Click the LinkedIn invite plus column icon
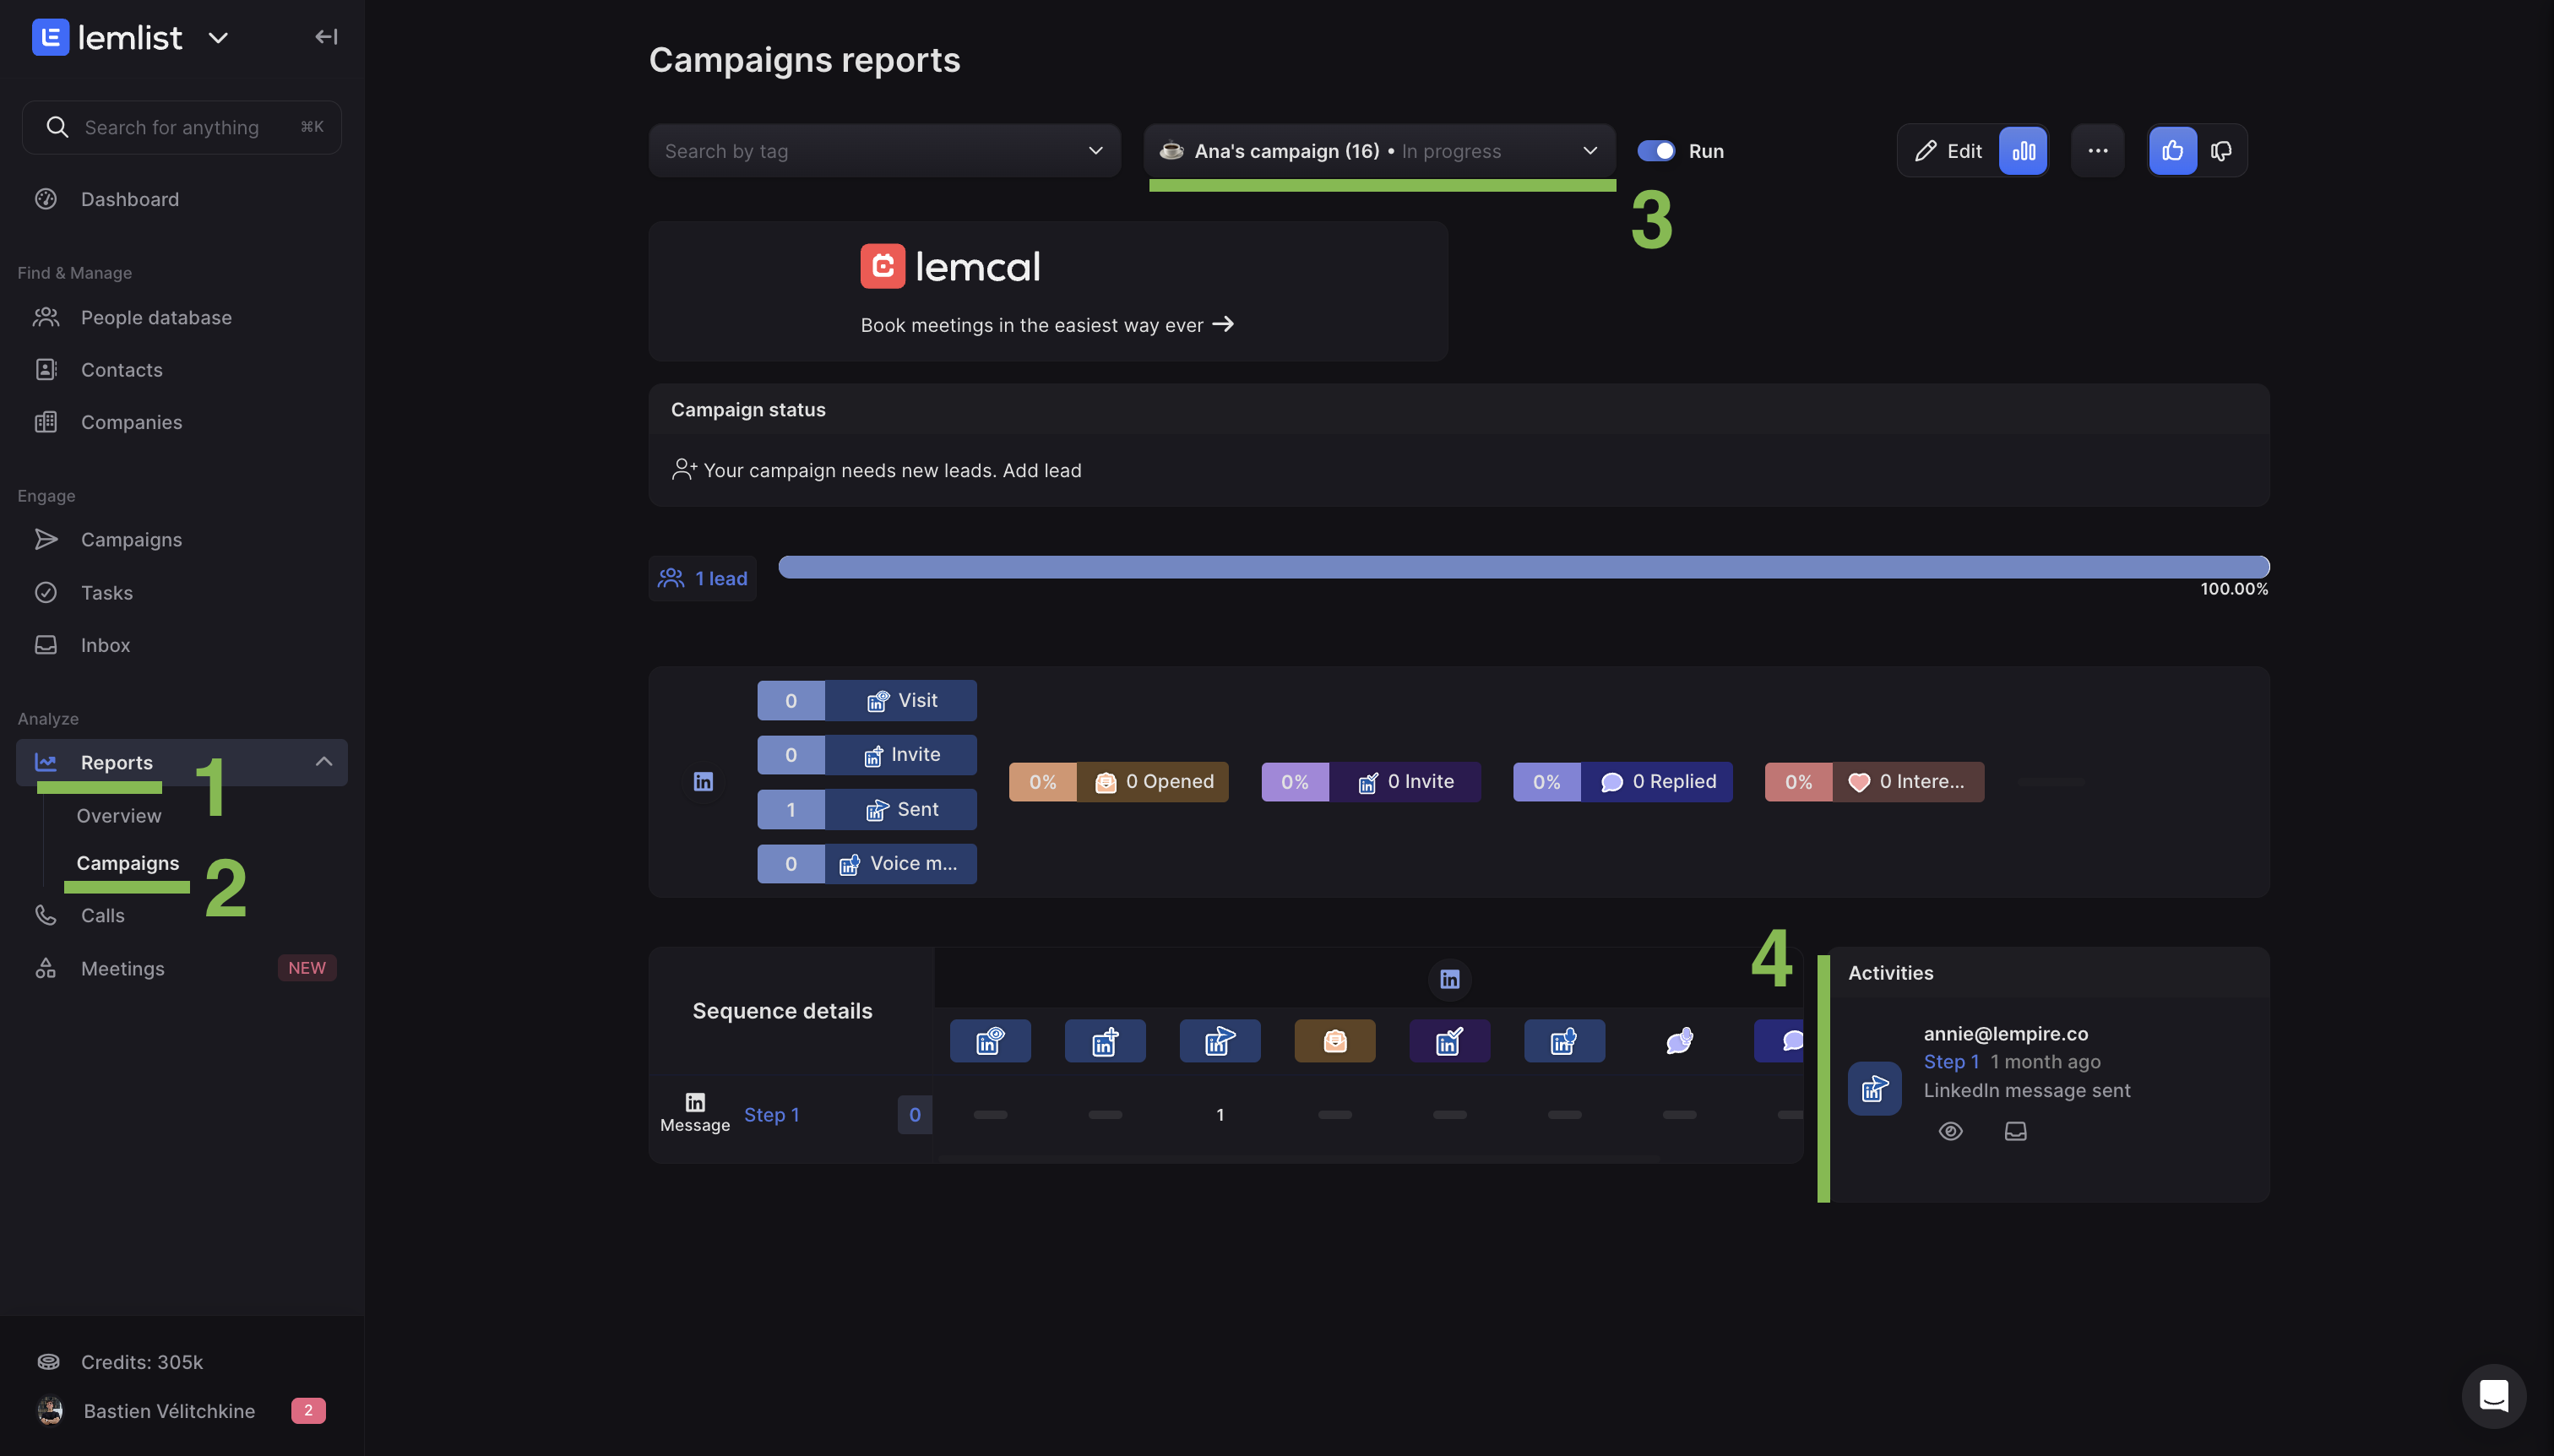2554x1456 pixels. coord(1105,1041)
